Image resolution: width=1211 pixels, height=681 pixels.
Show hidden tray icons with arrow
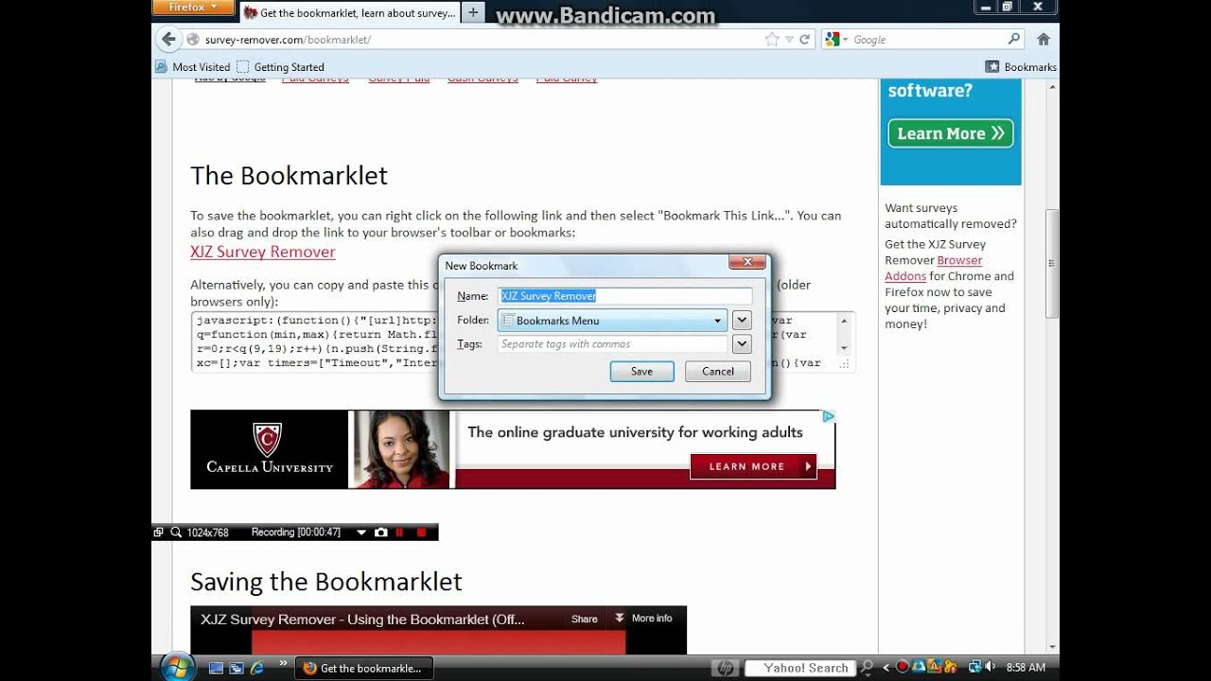click(886, 668)
